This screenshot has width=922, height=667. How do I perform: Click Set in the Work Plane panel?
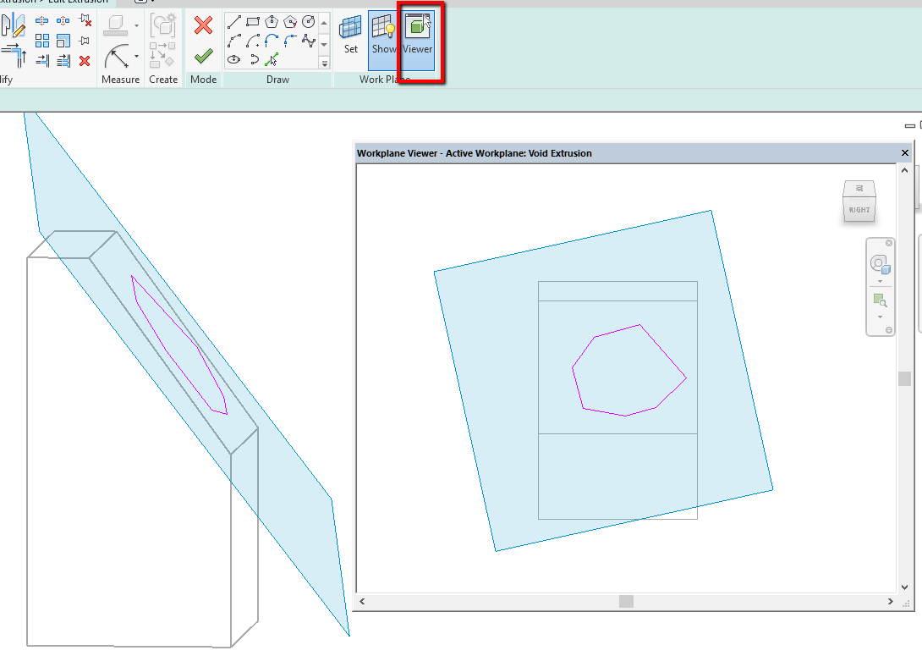point(350,34)
